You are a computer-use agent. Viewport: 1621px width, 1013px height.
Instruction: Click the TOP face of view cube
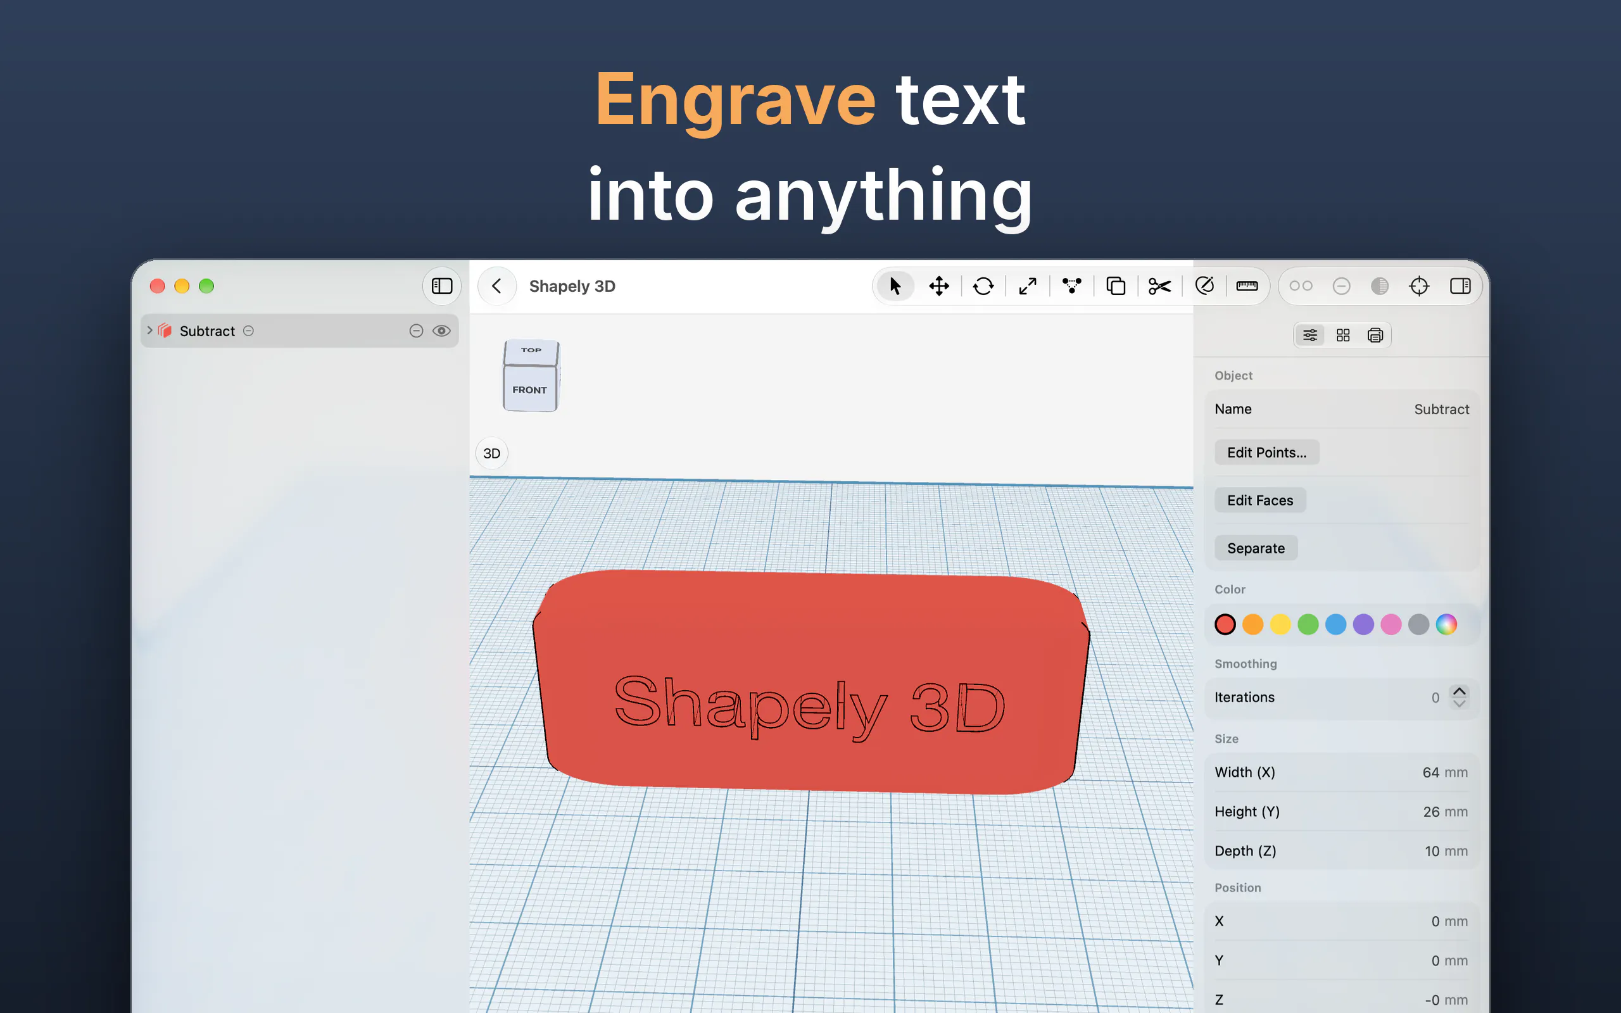[x=531, y=350]
